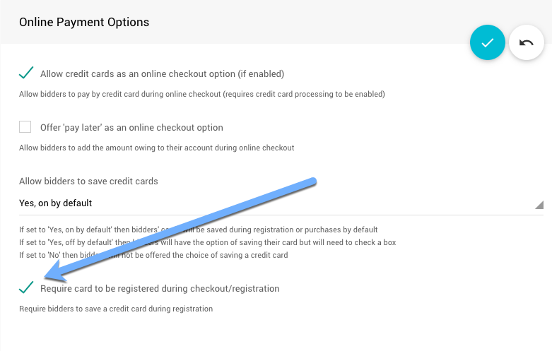Click the blue checkmark save button
This screenshot has height=351, width=552.
point(488,42)
